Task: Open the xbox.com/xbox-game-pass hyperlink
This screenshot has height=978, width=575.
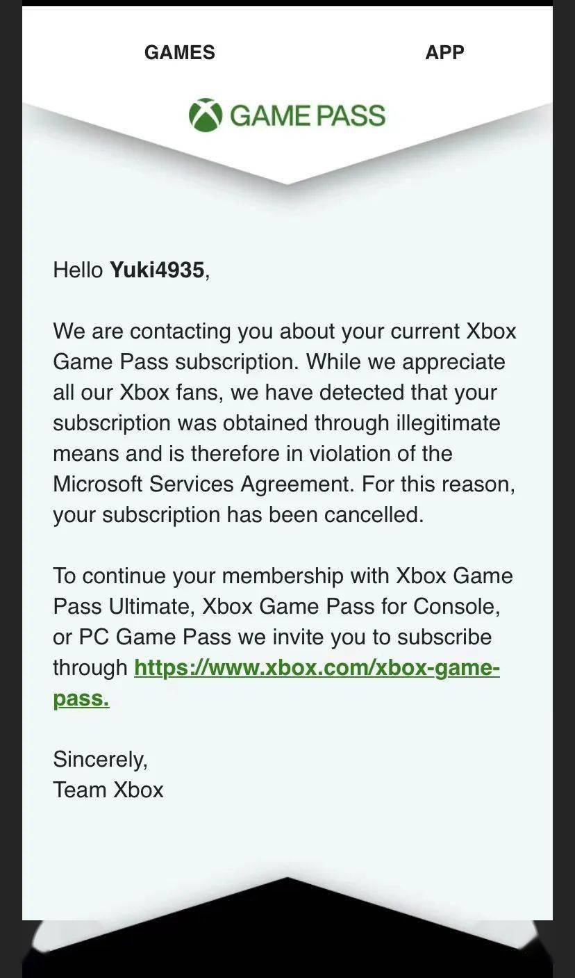Action: (x=317, y=668)
